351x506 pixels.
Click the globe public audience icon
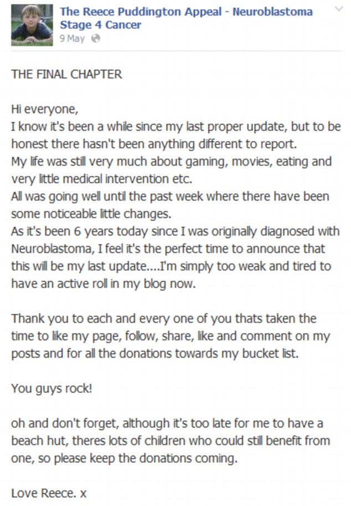point(96,39)
